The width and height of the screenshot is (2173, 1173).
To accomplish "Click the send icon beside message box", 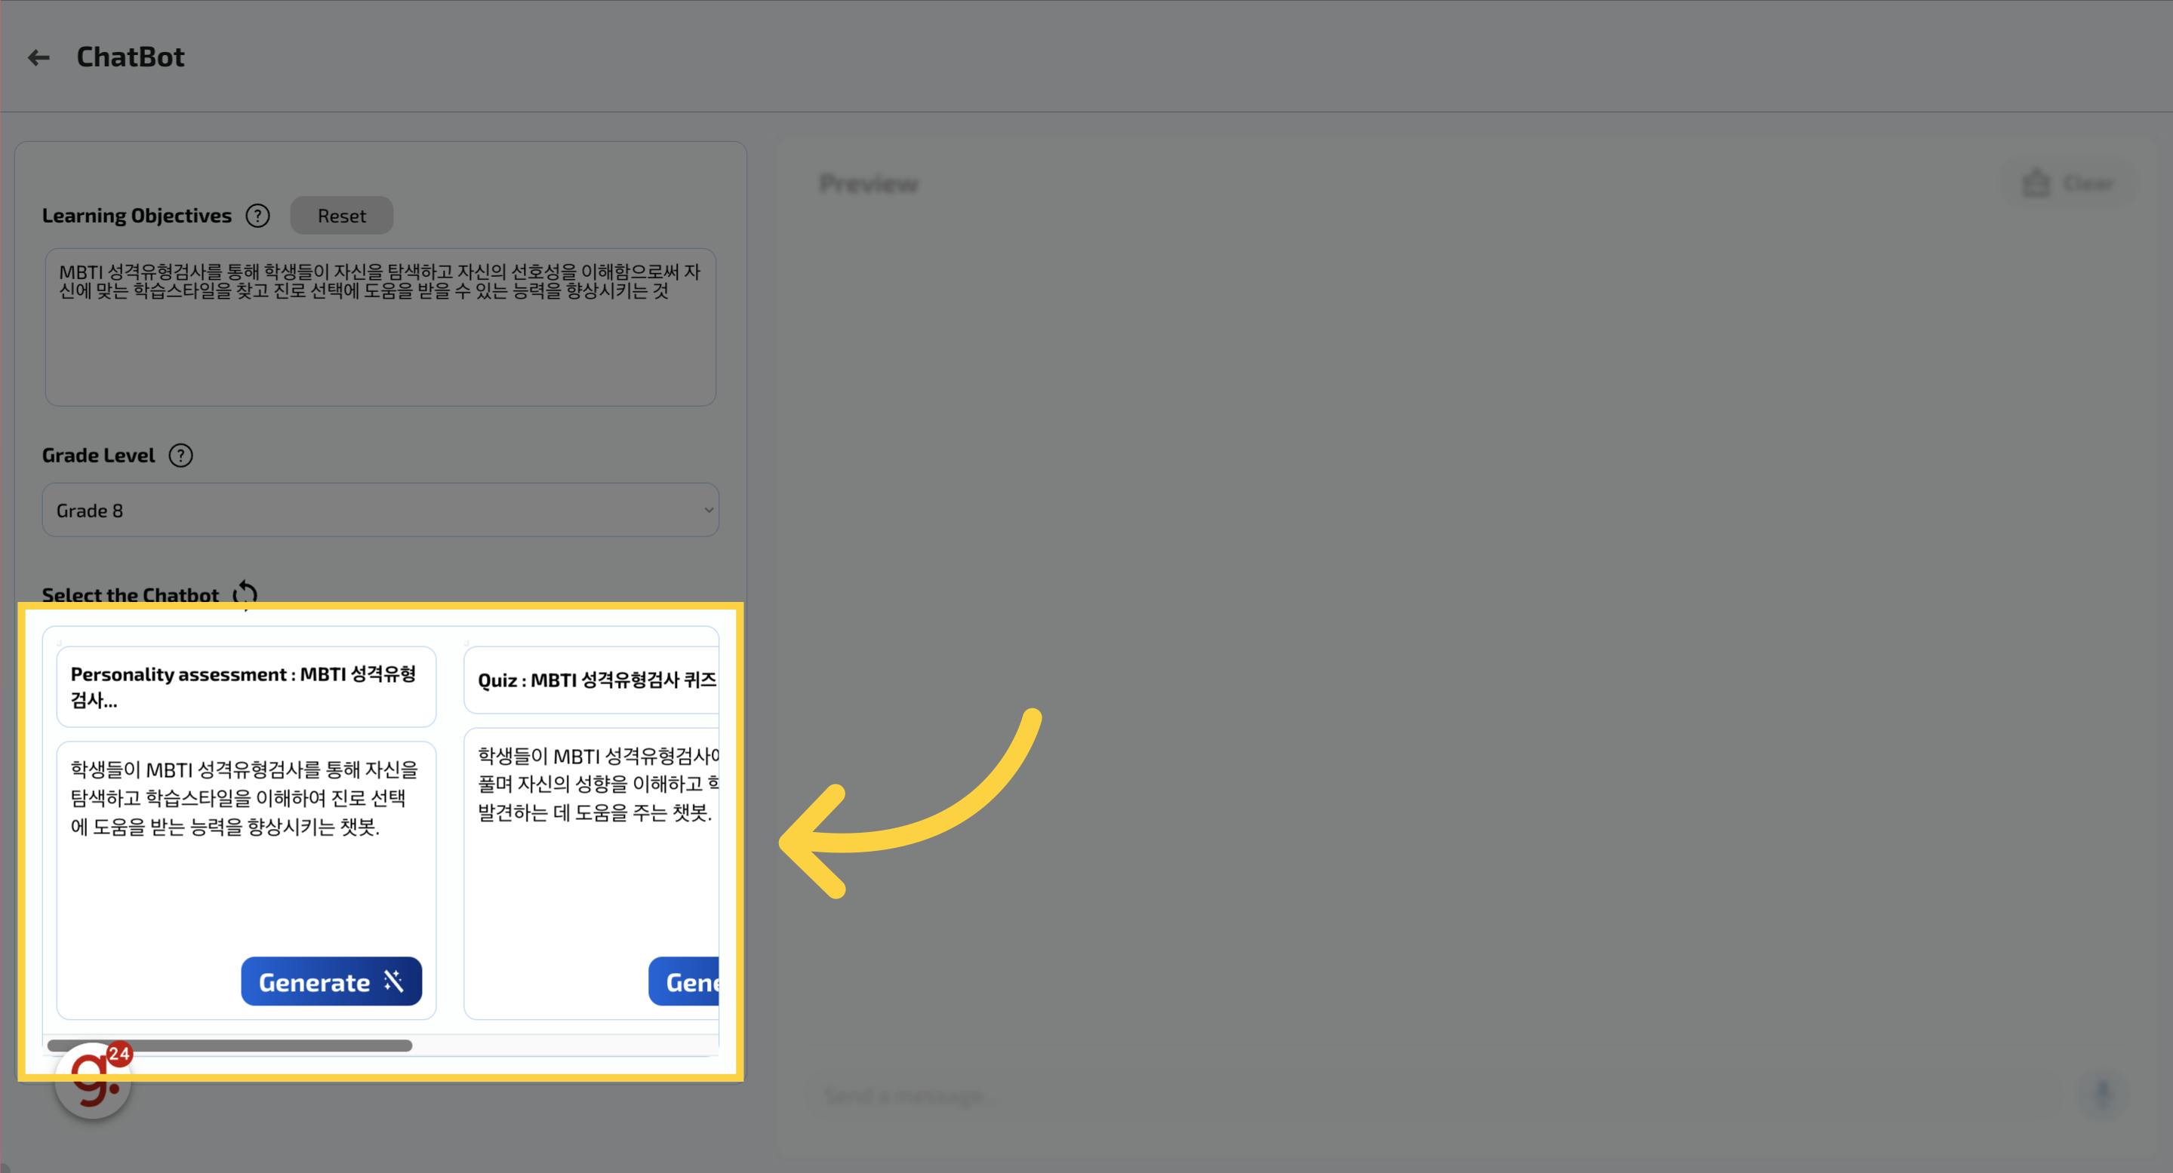I will (x=2103, y=1094).
